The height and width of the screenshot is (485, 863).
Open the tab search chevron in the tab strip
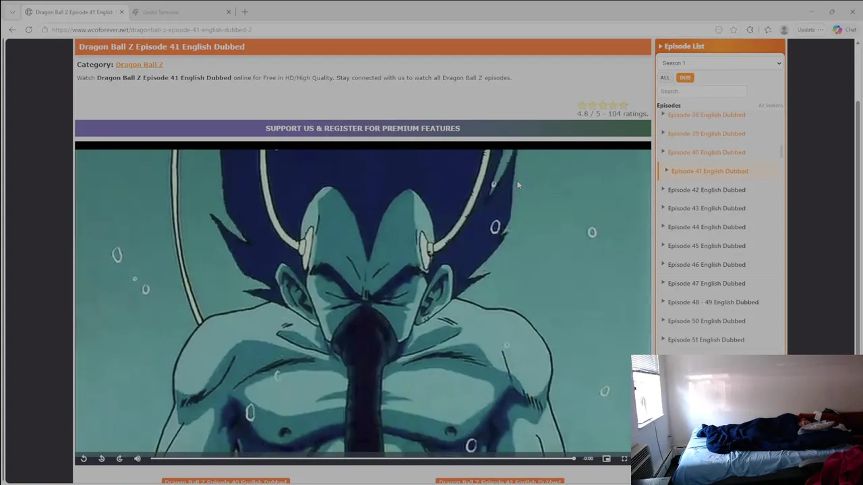click(x=12, y=12)
